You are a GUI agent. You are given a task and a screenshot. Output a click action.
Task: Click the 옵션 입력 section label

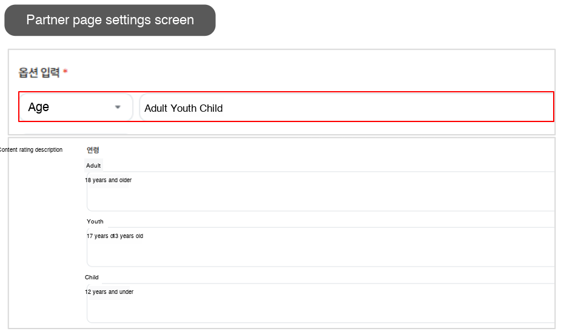coord(39,72)
